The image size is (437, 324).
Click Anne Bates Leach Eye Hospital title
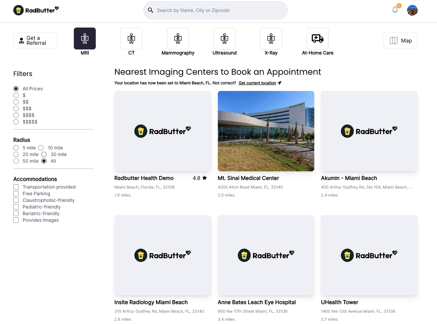pyautogui.click(x=257, y=302)
